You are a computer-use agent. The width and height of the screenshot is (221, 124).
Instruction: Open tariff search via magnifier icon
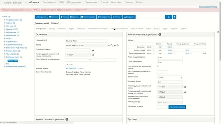tap(112, 45)
